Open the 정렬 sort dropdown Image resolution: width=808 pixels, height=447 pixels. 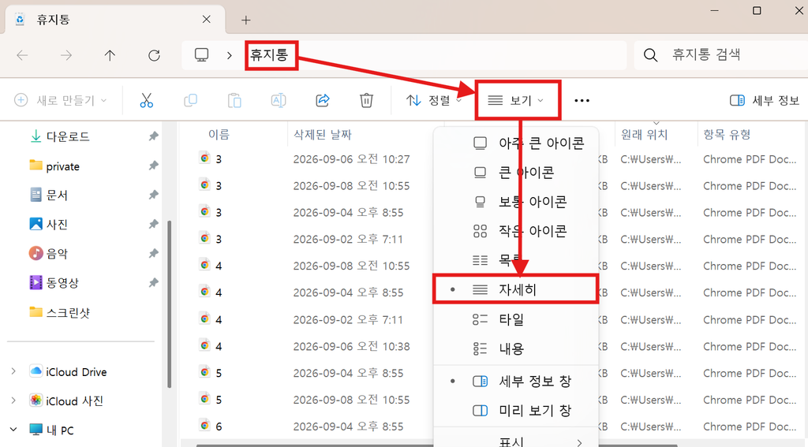coord(433,100)
